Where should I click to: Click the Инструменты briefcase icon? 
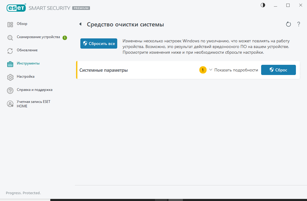pyautogui.click(x=10, y=64)
